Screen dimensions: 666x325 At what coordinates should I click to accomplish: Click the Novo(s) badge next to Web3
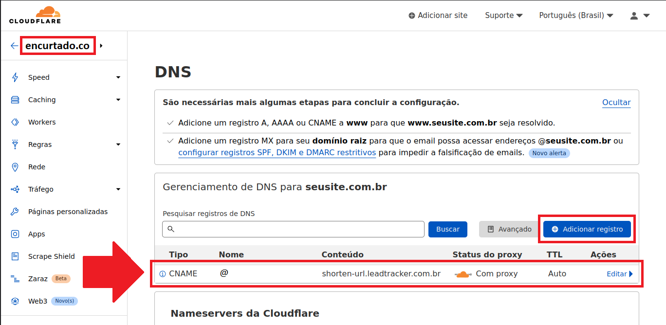tap(64, 301)
